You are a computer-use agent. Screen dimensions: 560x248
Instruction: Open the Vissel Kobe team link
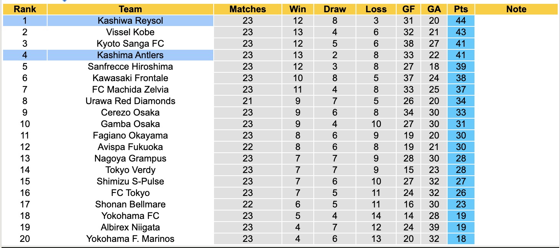pyautogui.click(x=130, y=32)
